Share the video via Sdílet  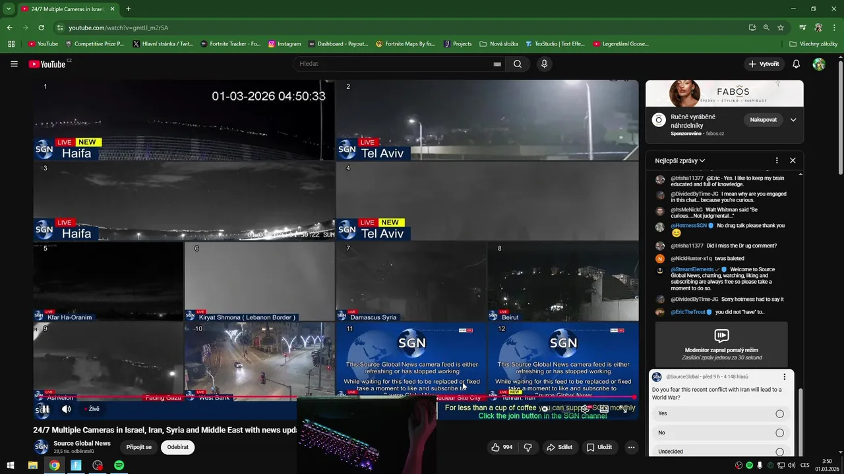[x=559, y=447]
